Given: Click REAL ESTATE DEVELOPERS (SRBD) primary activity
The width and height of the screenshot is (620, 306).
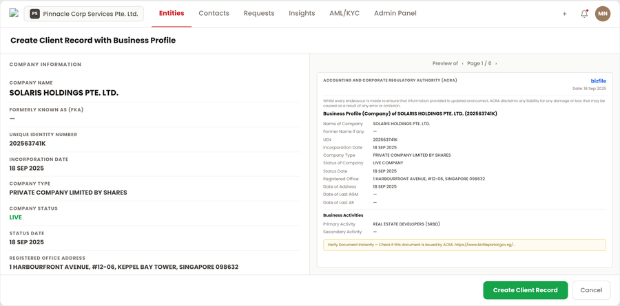Looking at the screenshot, I should tap(406, 224).
